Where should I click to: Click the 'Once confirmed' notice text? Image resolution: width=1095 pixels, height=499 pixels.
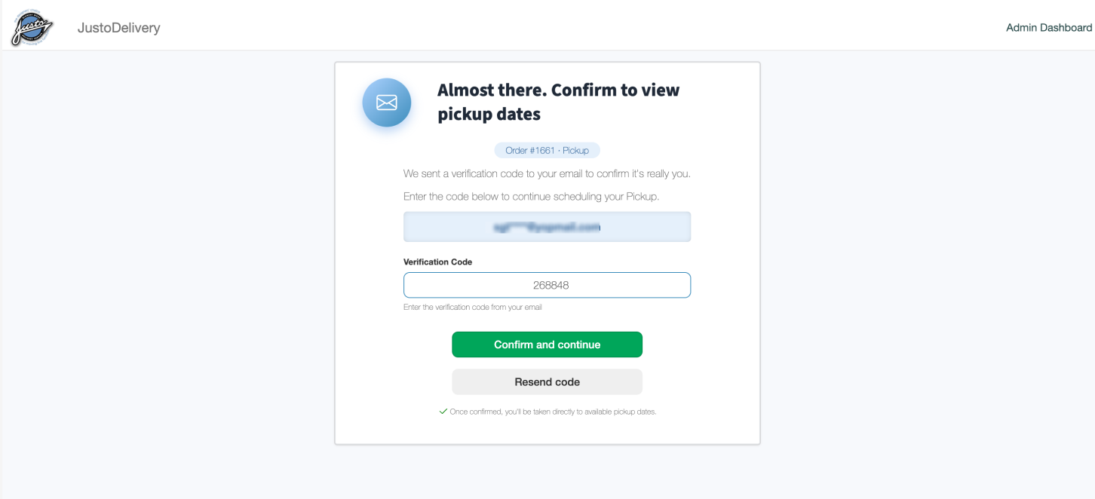553,412
